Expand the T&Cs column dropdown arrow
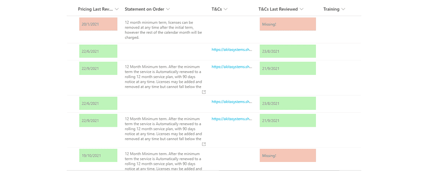 226,9
